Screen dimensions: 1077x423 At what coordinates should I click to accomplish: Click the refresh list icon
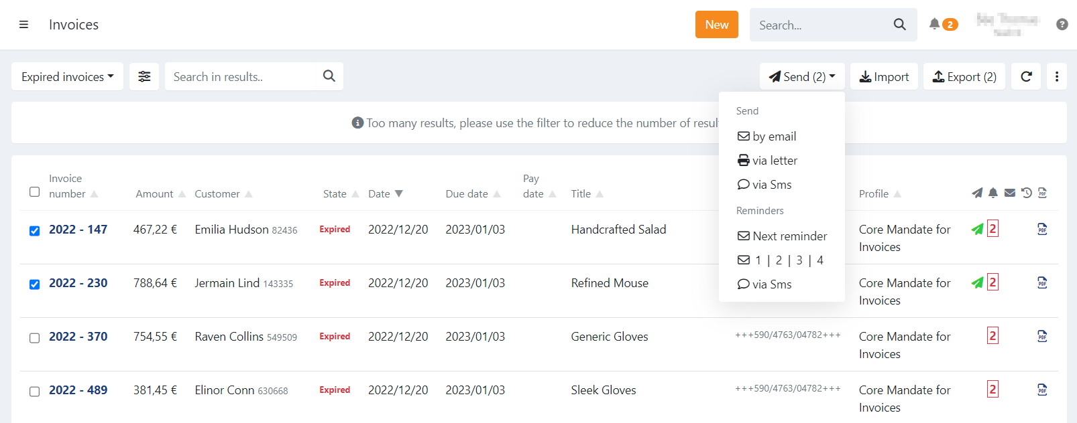click(1026, 77)
